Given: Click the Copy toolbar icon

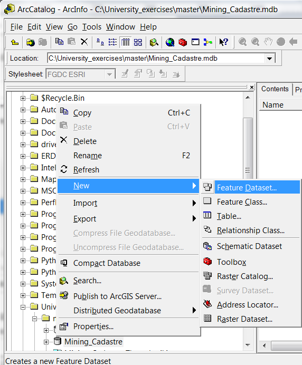Looking at the screenshot, I should pyautogui.click(x=59, y=42).
